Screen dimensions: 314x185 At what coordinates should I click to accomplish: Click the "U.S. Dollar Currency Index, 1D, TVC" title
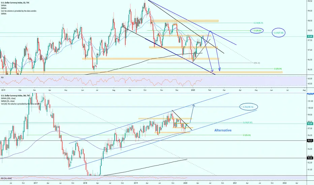pos(15,3)
